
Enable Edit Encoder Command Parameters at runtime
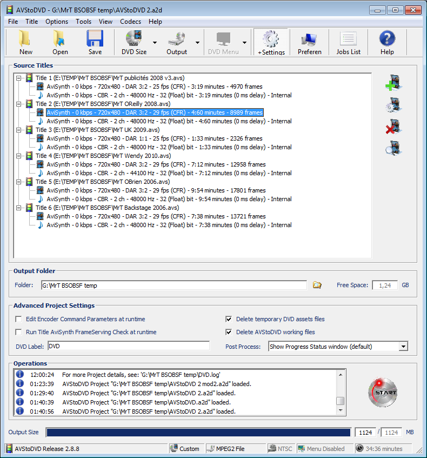click(19, 319)
